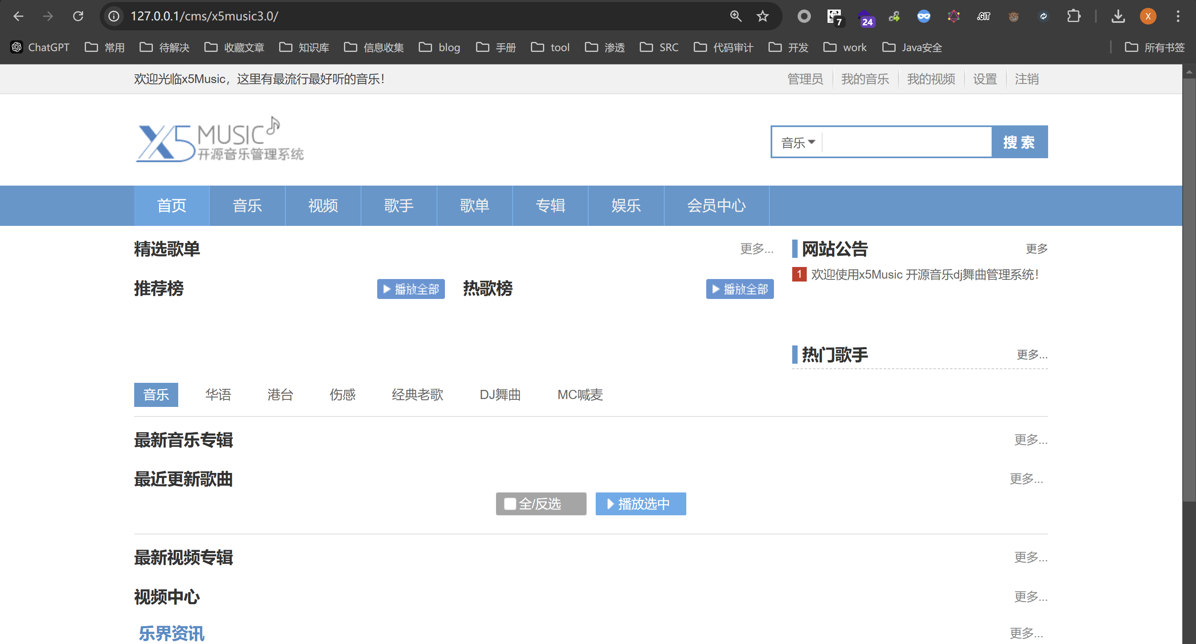
Task: Open the 常用 bookmark folder
Action: [105, 47]
